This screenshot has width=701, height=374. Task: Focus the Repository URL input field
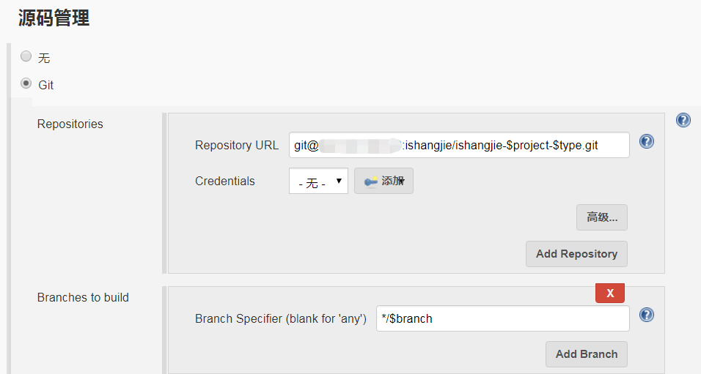[459, 145]
